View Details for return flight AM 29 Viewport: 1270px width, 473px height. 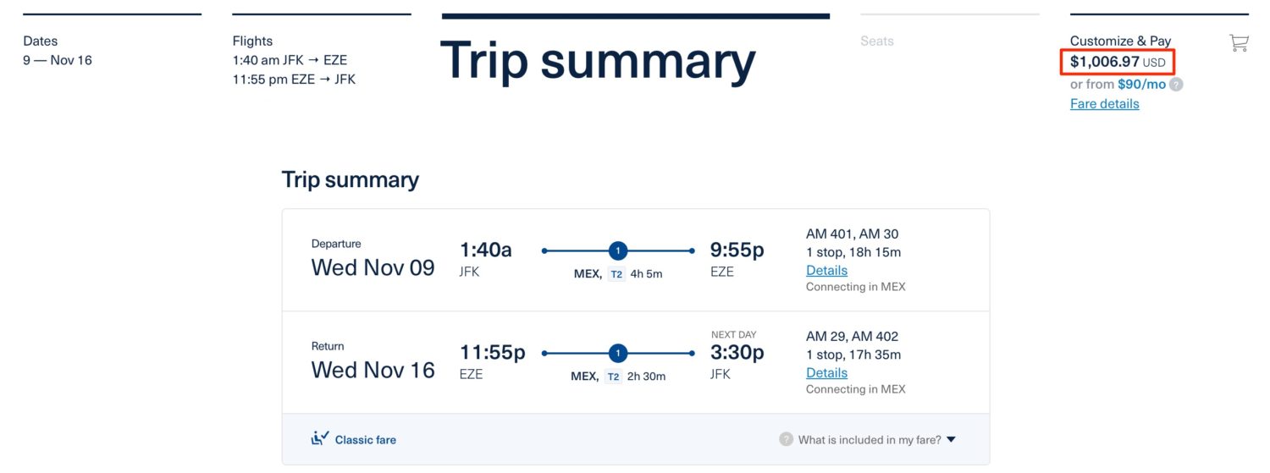coord(826,372)
